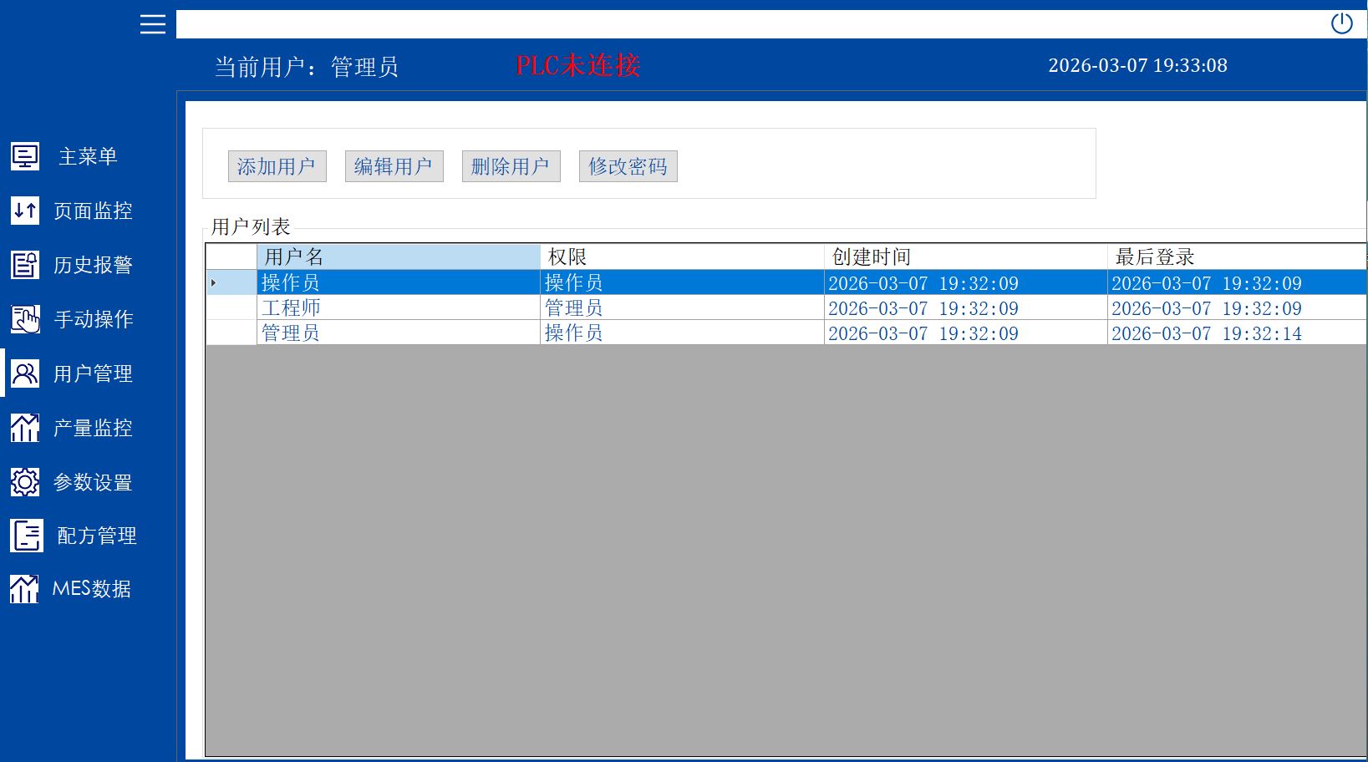Image resolution: width=1368 pixels, height=762 pixels.
Task: Click the 修改密码 button
Action: (628, 166)
